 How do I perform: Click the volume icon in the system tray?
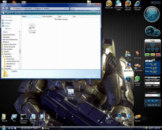(152, 128)
